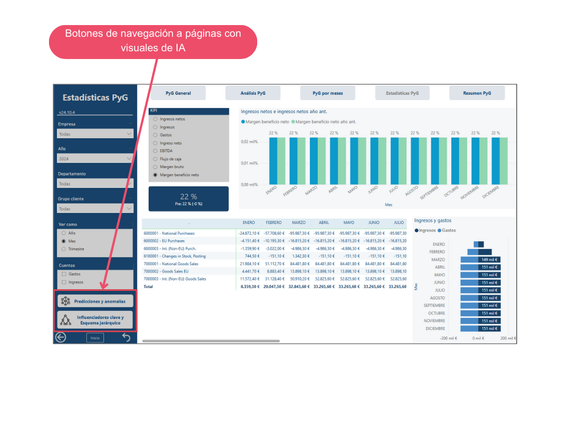Screen dimensions: 570x428
Task: Click the Margen beneficio neto legend swatch
Action: tap(243, 122)
